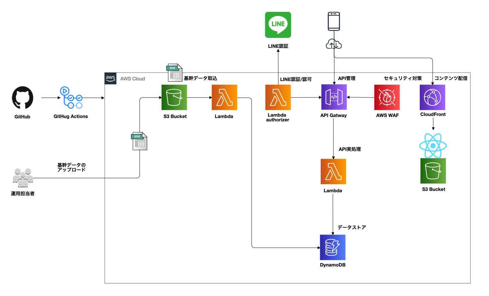Click the purple API Gateway icon

334,97
